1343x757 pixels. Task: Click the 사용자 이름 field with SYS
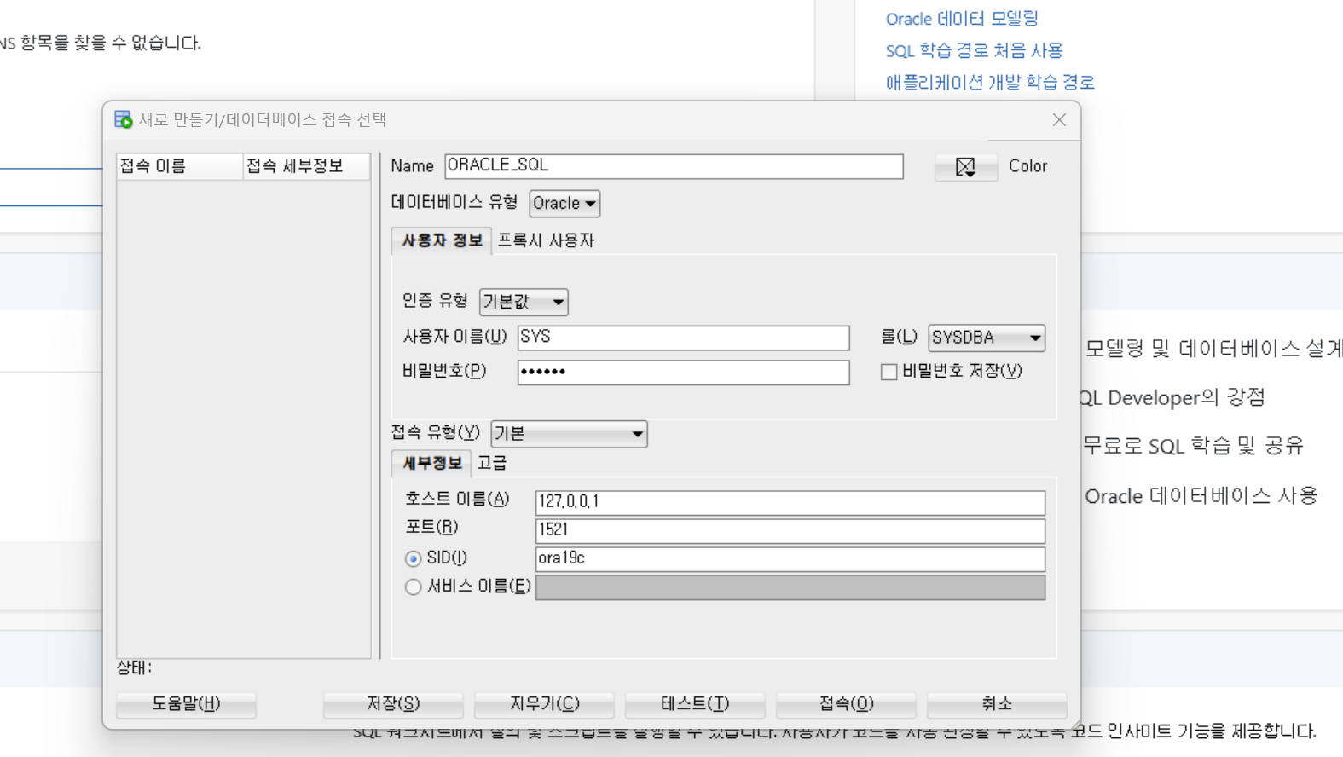(683, 338)
